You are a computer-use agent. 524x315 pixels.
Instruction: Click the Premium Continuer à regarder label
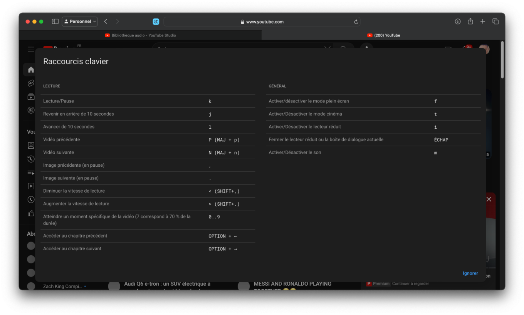coord(397,284)
